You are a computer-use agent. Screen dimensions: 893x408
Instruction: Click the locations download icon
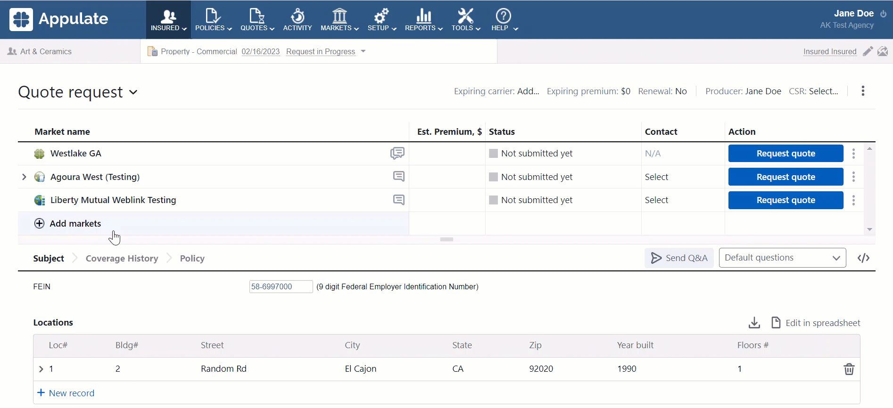point(754,323)
